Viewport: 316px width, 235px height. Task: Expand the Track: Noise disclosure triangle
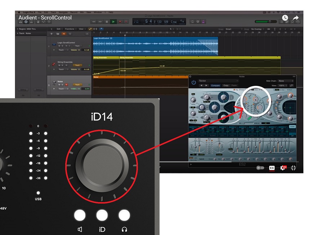tap(18, 33)
